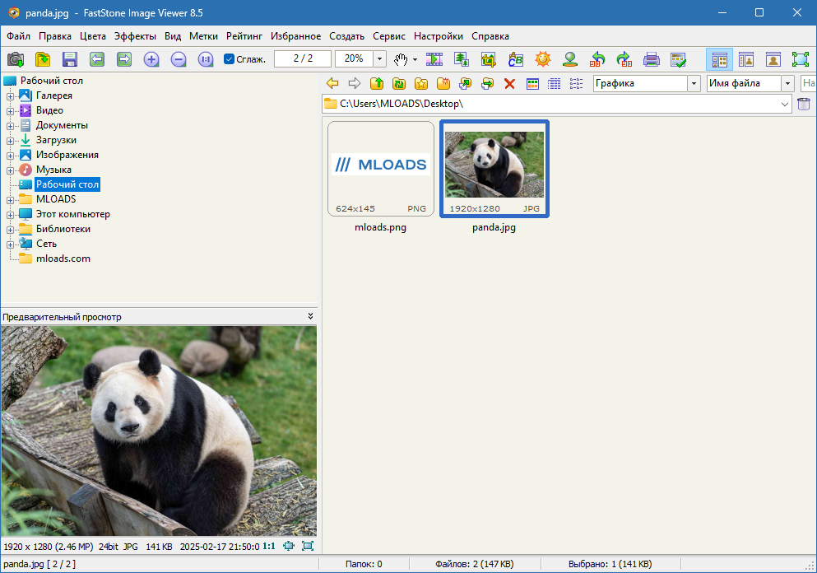Viewport: 817px width, 573px height.
Task: Open the Метки menu
Action: 203,36
